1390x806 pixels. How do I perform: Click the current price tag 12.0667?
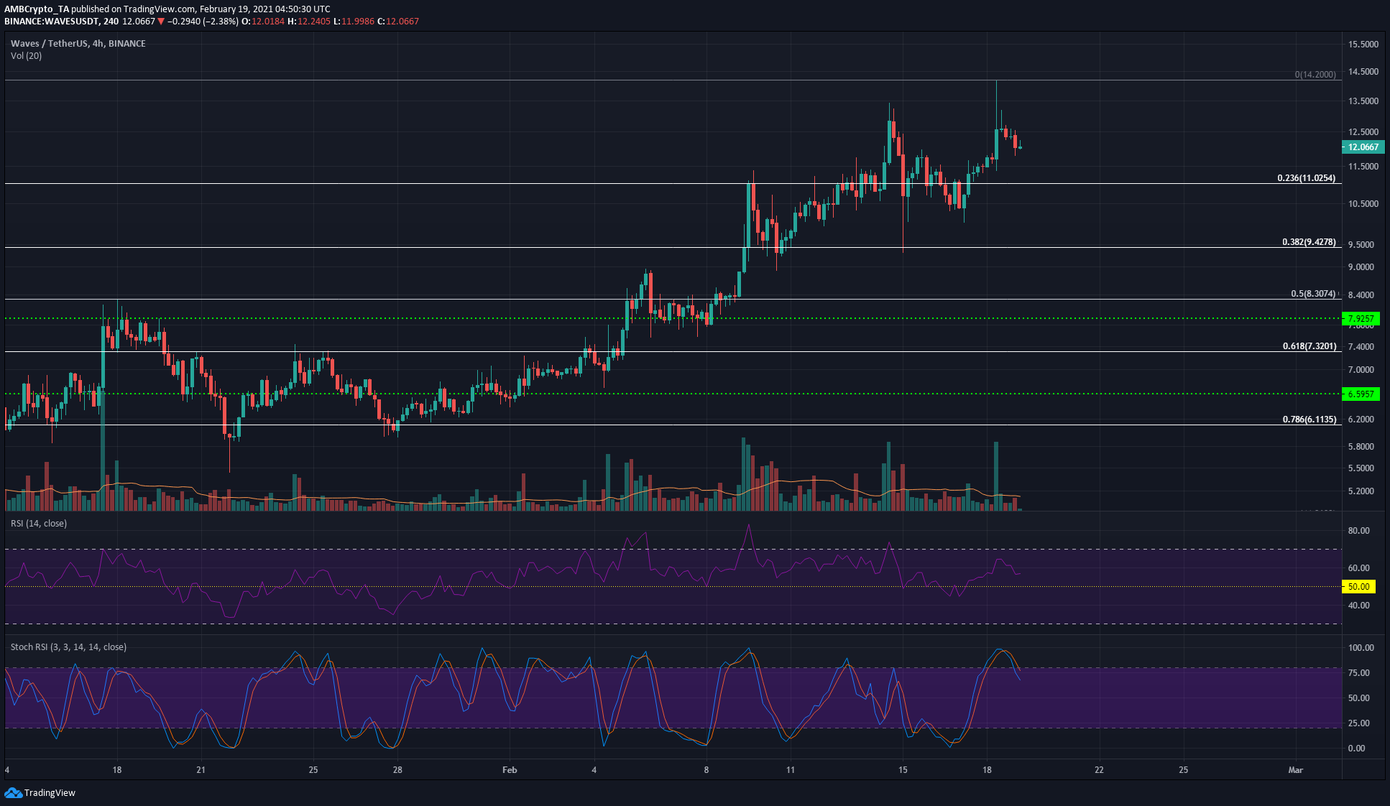1363,147
